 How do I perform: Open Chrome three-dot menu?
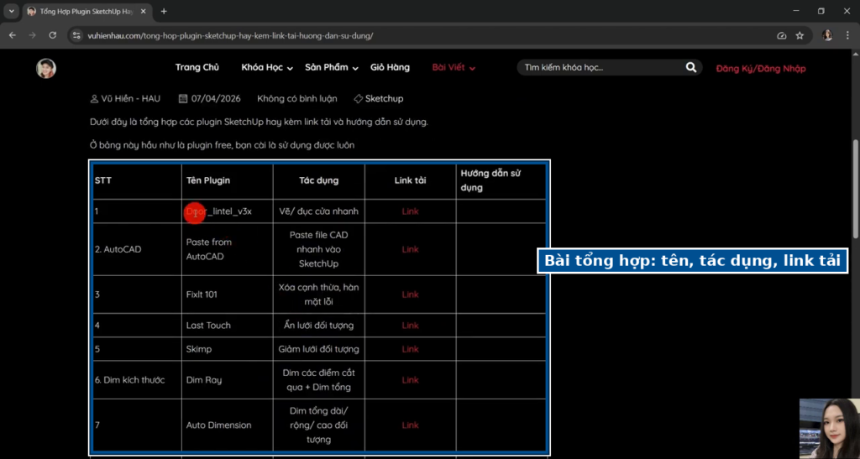[848, 35]
